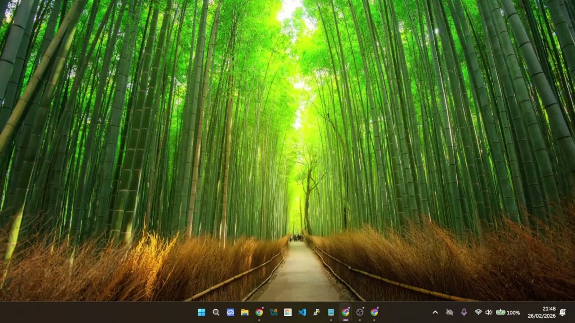This screenshot has height=323, width=575.
Task: Open the crossed-out OneDrive cloud tray icon
Action: coord(450,312)
